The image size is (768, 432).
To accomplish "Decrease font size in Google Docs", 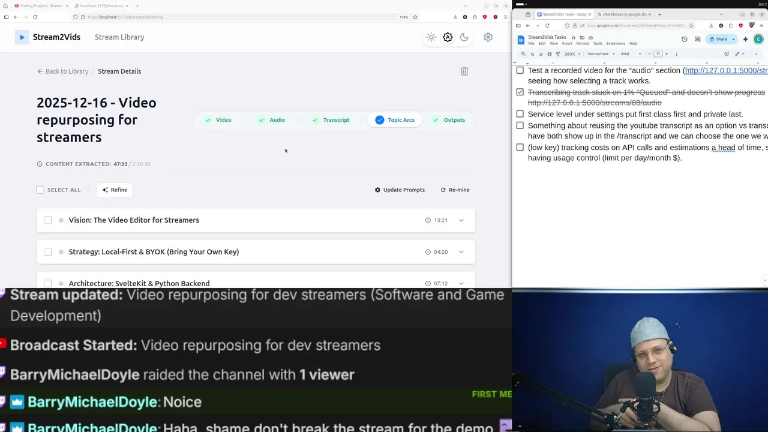I will pyautogui.click(x=649, y=54).
